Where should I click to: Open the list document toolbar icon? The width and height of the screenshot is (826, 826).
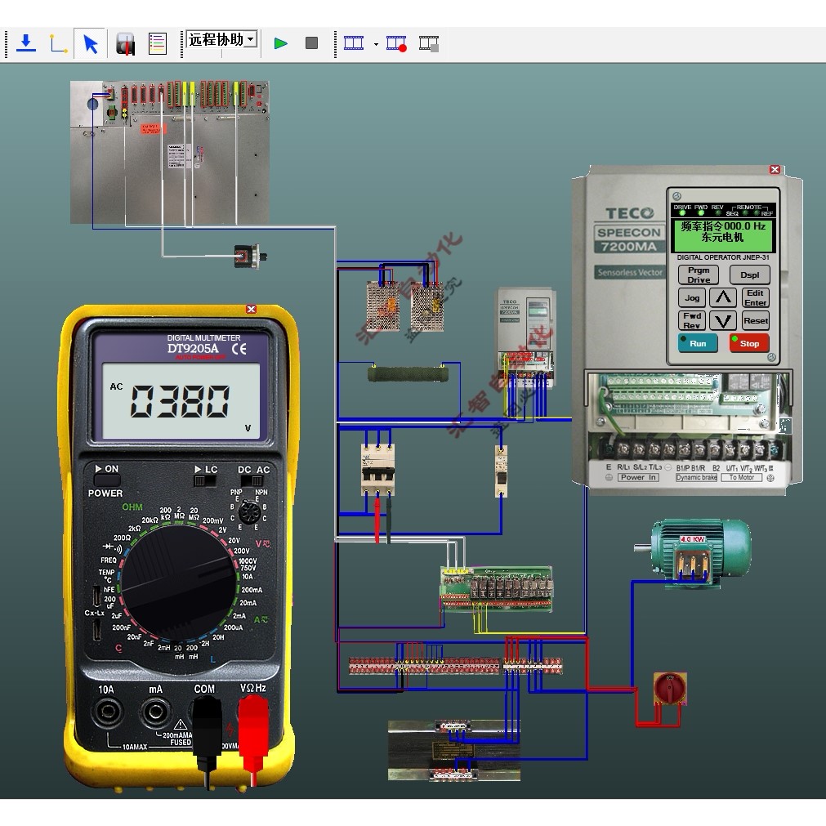pos(158,44)
